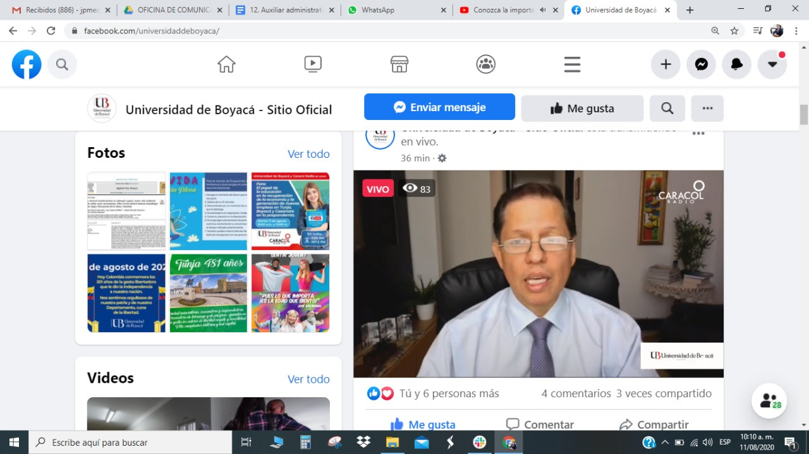Screen dimensions: 809x454
Task: Click the post author's profile picture
Action: pos(380,137)
